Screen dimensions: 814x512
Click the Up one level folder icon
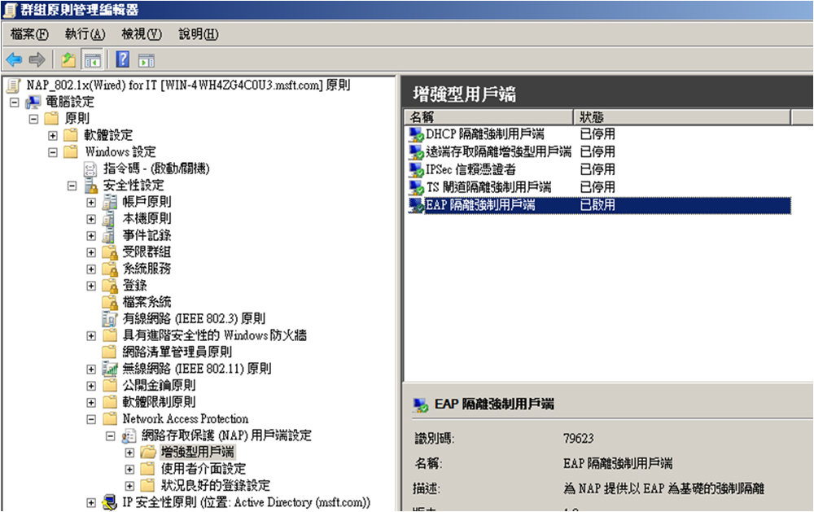(x=68, y=60)
